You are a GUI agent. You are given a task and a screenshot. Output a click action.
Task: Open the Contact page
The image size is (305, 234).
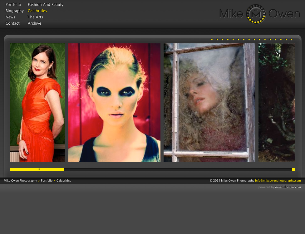coord(13,23)
